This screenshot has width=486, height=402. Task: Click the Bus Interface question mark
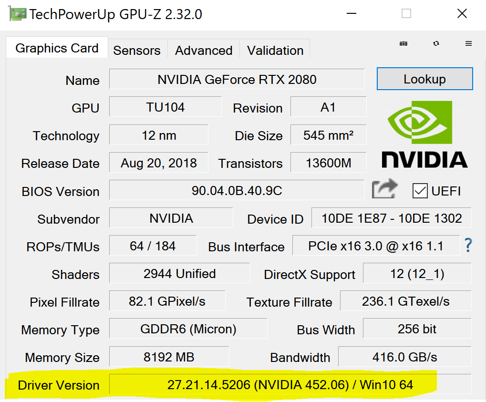[x=468, y=245]
